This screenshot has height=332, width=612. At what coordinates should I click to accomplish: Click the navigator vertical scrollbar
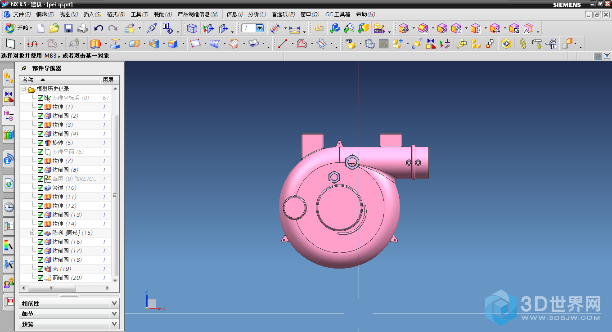(115, 196)
